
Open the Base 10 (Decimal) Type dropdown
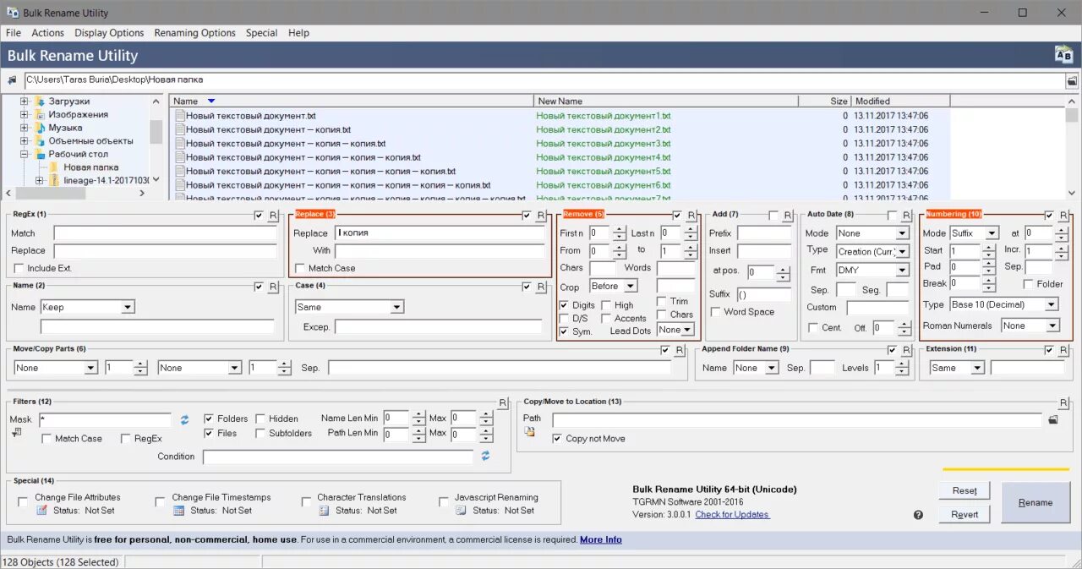click(1052, 304)
